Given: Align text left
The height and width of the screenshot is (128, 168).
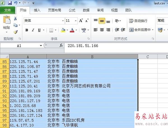Looking at the screenshot, I should [95, 30].
